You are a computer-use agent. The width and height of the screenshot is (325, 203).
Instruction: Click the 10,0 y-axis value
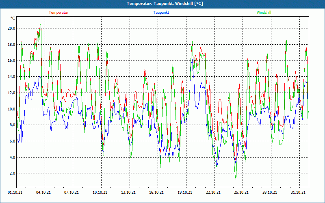11,109
